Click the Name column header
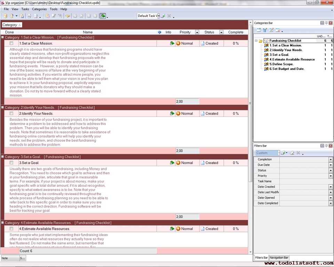The height and width of the screenshot is (267, 334). point(88,32)
